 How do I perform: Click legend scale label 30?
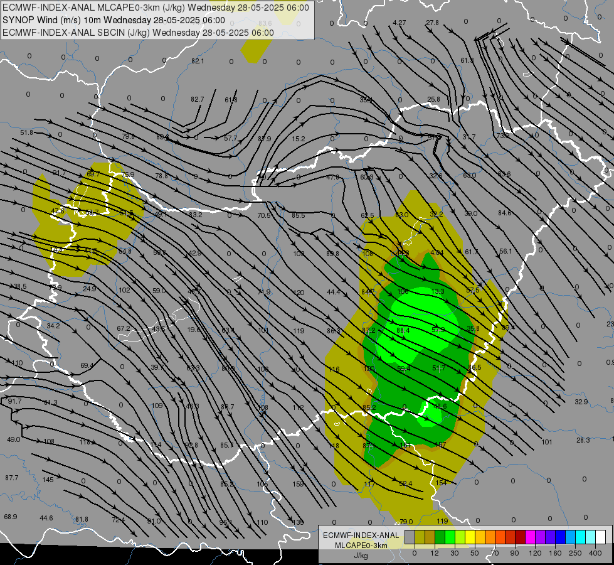tap(454, 553)
